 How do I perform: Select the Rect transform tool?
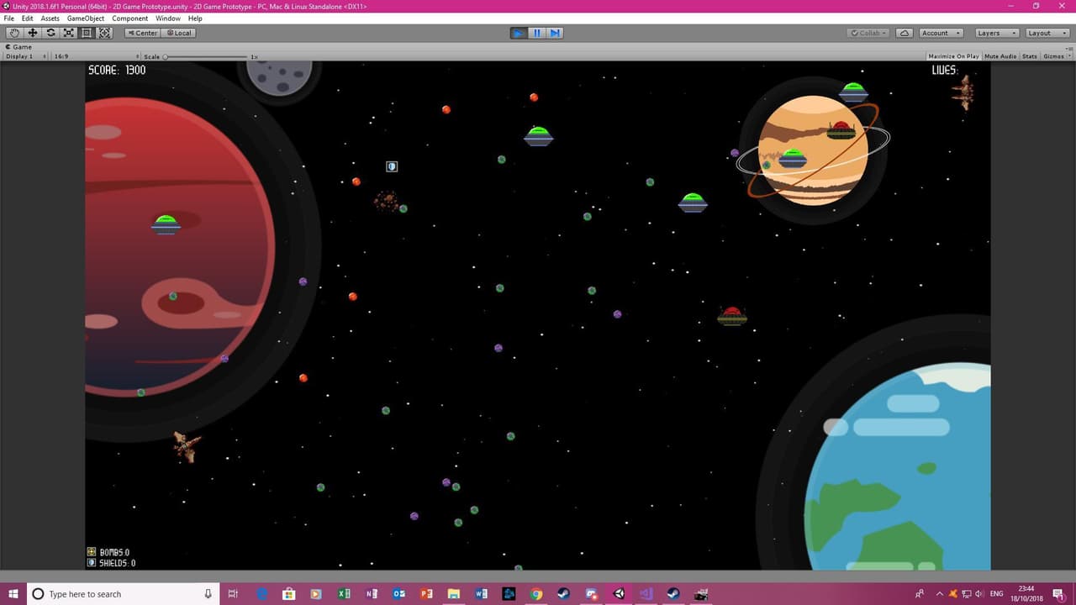(x=87, y=33)
